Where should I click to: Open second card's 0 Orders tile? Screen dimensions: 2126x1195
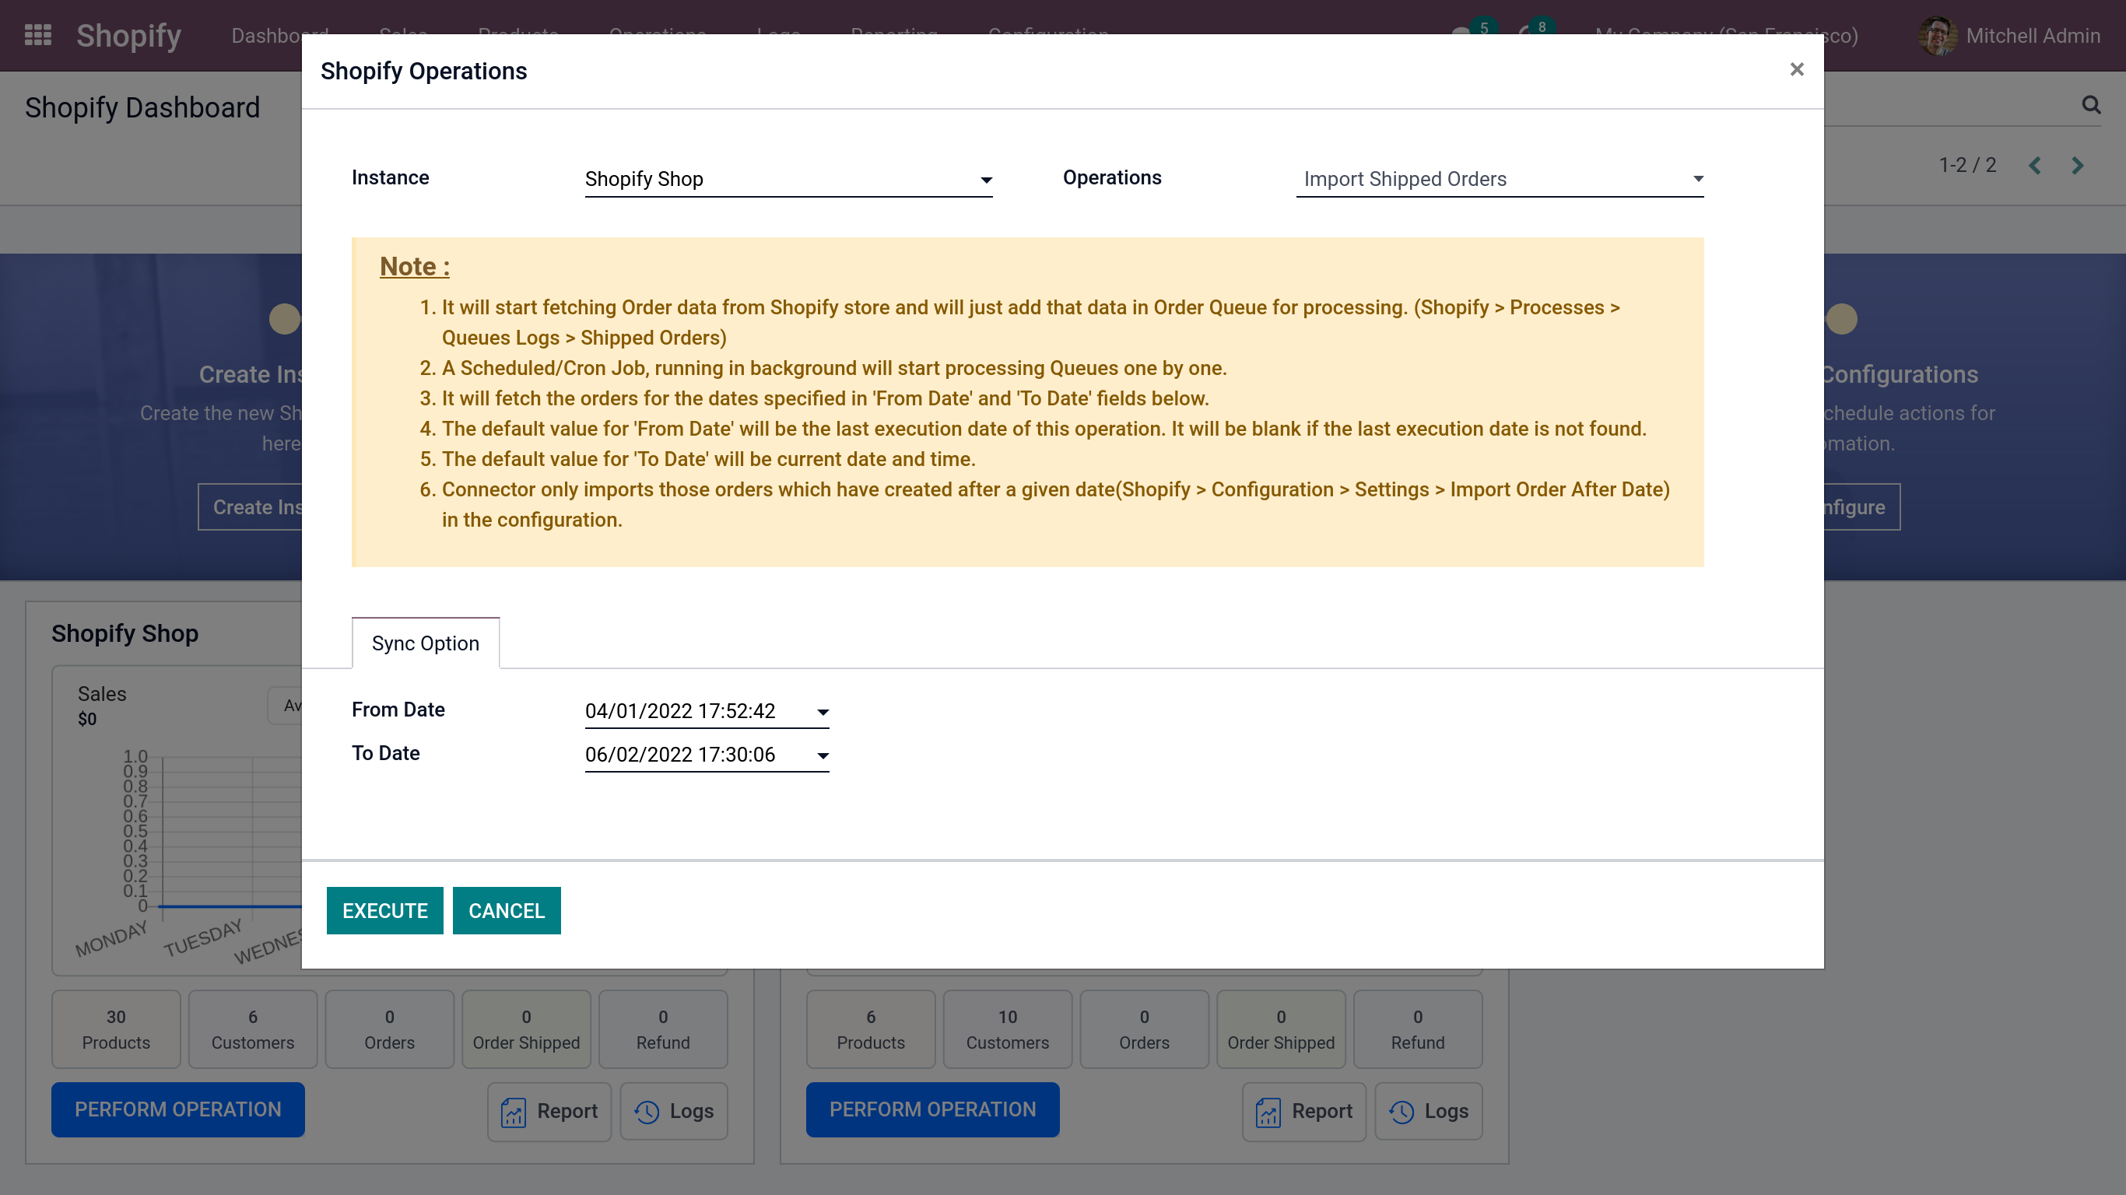point(1144,1029)
